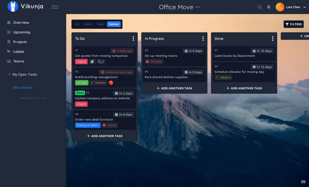Open the Filters panel
The image size is (309, 187).
tap(293, 24)
